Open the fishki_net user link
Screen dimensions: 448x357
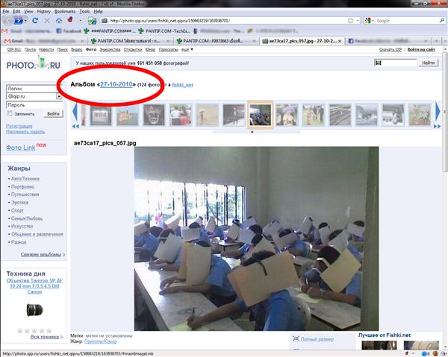click(x=182, y=85)
